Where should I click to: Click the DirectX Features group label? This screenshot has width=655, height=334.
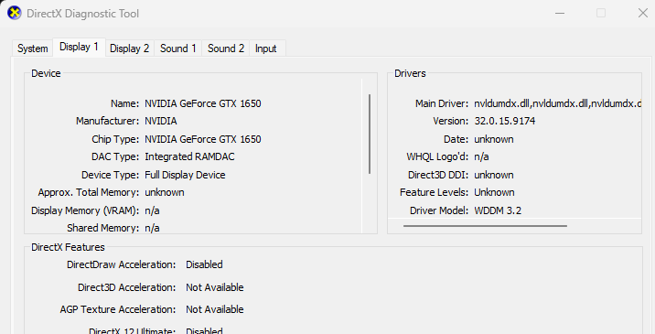[68, 247]
